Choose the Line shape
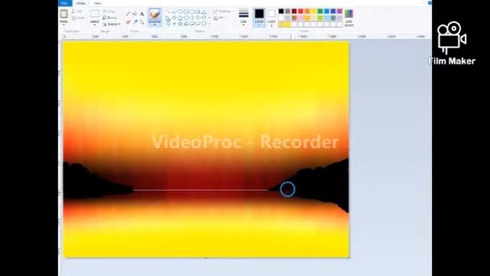Viewport: 490px width, 276px height. click(168, 11)
